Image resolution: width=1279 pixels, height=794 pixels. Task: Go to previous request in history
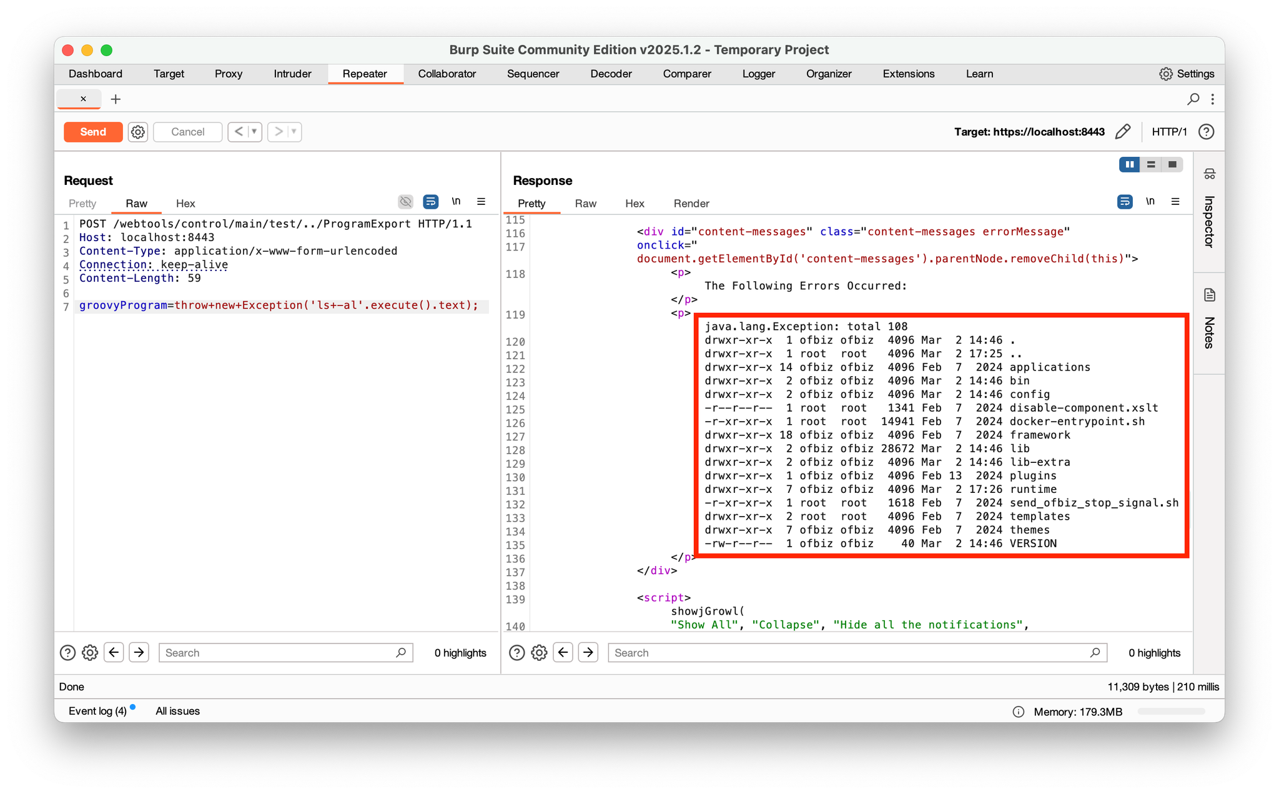coord(239,132)
